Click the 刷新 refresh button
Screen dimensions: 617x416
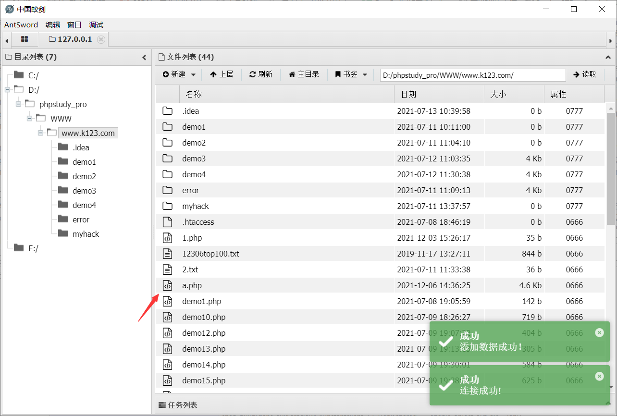tap(260, 74)
